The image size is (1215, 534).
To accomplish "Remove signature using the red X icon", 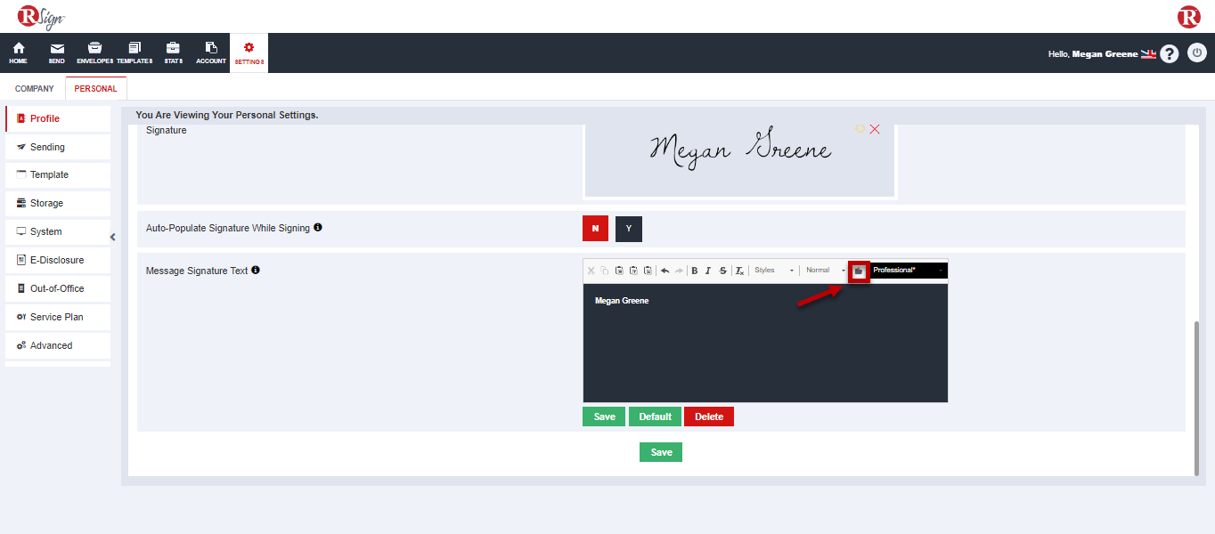I will (875, 129).
